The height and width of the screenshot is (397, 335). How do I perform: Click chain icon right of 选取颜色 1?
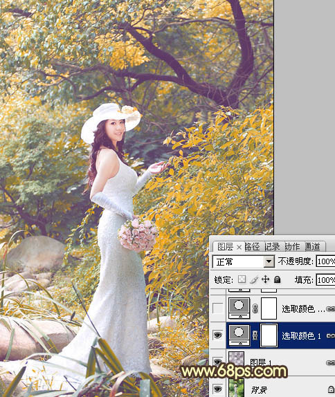point(330,335)
